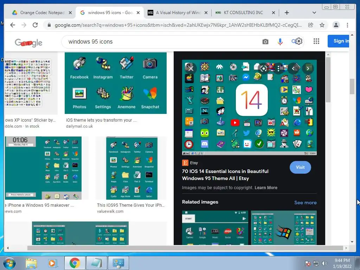The width and height of the screenshot is (360, 270).
Task: Launch Windows Media Player from taskbar
Action: coord(52,263)
